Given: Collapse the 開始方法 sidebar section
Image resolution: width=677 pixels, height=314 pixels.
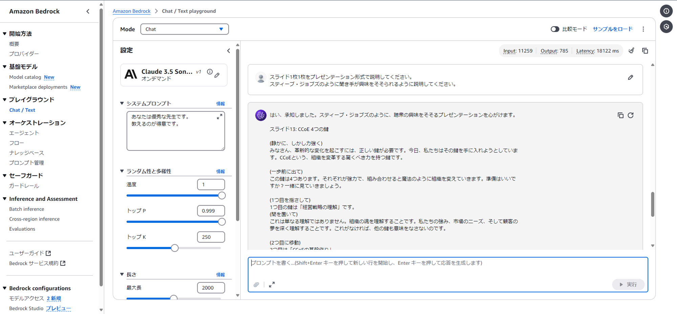Looking at the screenshot, I should click(5, 34).
